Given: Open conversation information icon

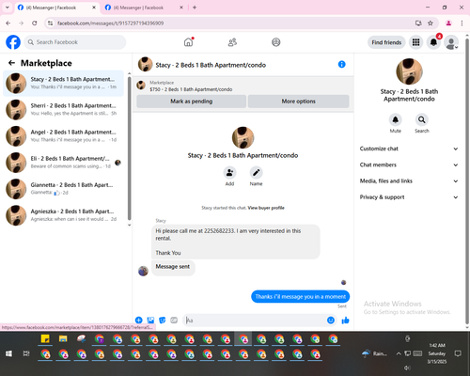Looking at the screenshot, I should tap(342, 65).
